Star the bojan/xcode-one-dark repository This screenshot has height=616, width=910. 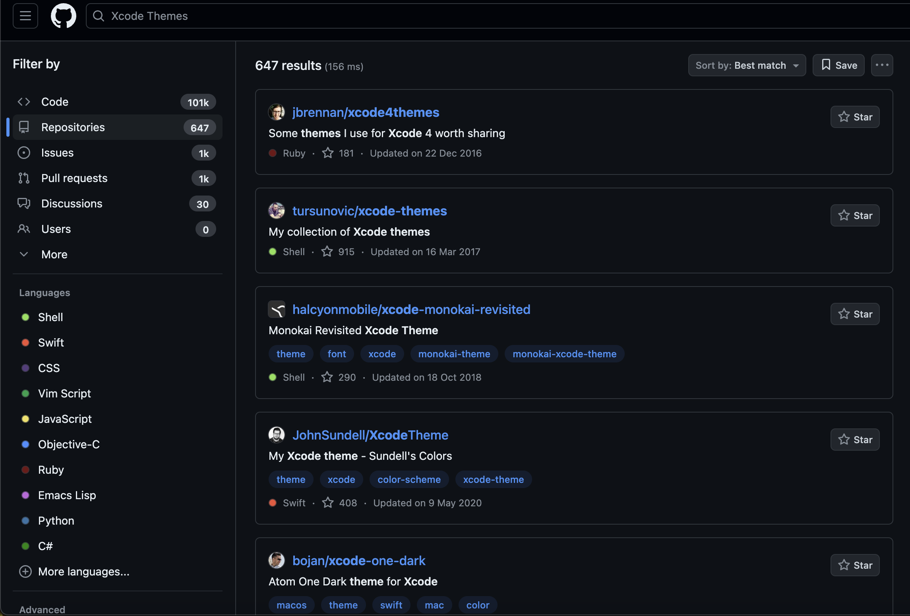pyautogui.click(x=855, y=565)
